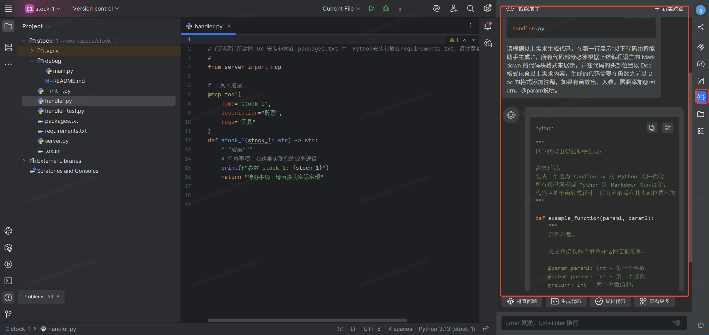
Task: Open editor tab options menu
Action: [470, 26]
